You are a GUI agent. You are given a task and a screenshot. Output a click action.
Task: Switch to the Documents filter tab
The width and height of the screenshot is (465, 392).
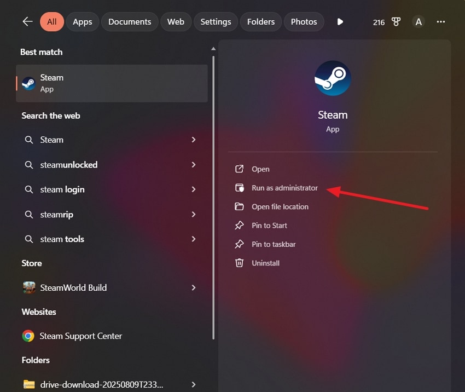(130, 22)
